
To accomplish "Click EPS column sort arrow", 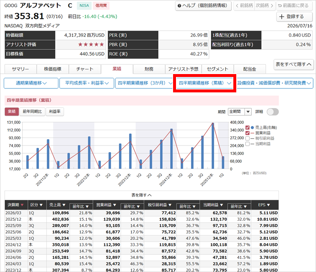I will [x=269, y=205].
